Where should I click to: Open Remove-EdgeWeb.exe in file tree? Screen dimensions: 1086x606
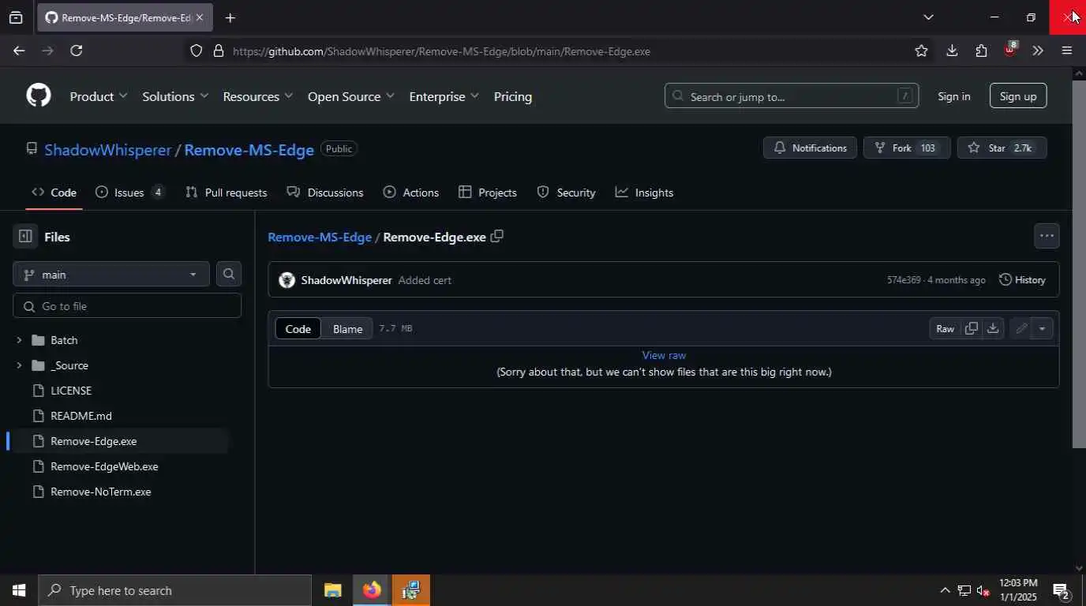pos(104,466)
